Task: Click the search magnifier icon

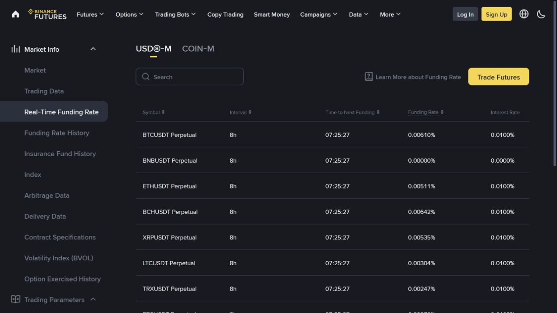Action: (x=146, y=77)
